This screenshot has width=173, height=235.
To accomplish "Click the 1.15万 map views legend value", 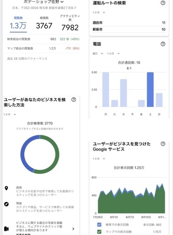I will click(157, 232).
